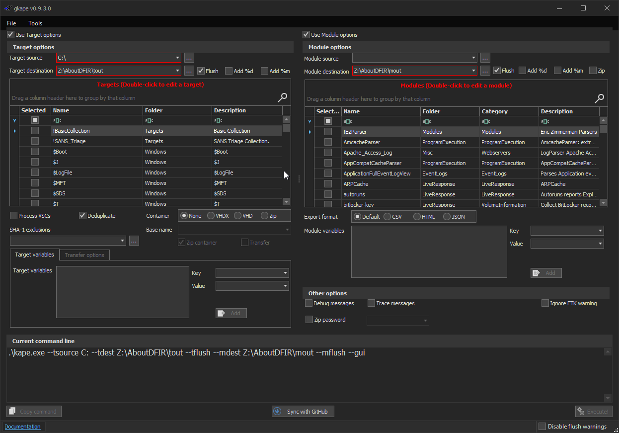Open the Tools menu

(x=35, y=23)
